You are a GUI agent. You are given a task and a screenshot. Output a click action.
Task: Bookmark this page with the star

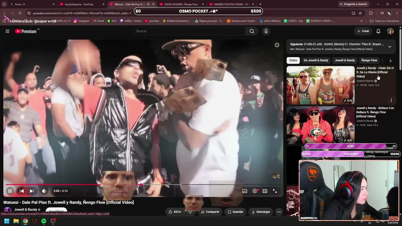(360, 13)
